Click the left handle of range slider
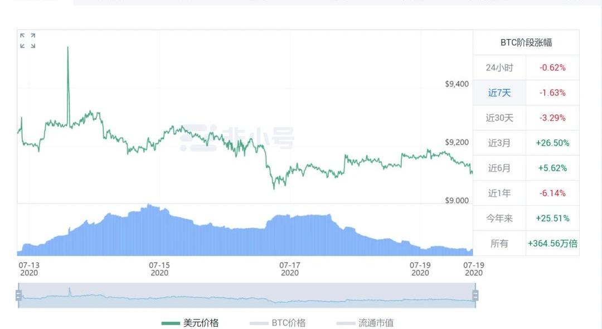The height and width of the screenshot is (329, 602). click(x=19, y=296)
